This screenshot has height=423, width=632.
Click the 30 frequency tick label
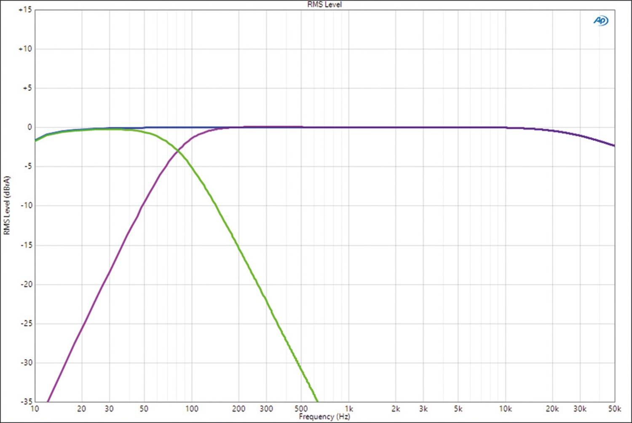tap(109, 409)
